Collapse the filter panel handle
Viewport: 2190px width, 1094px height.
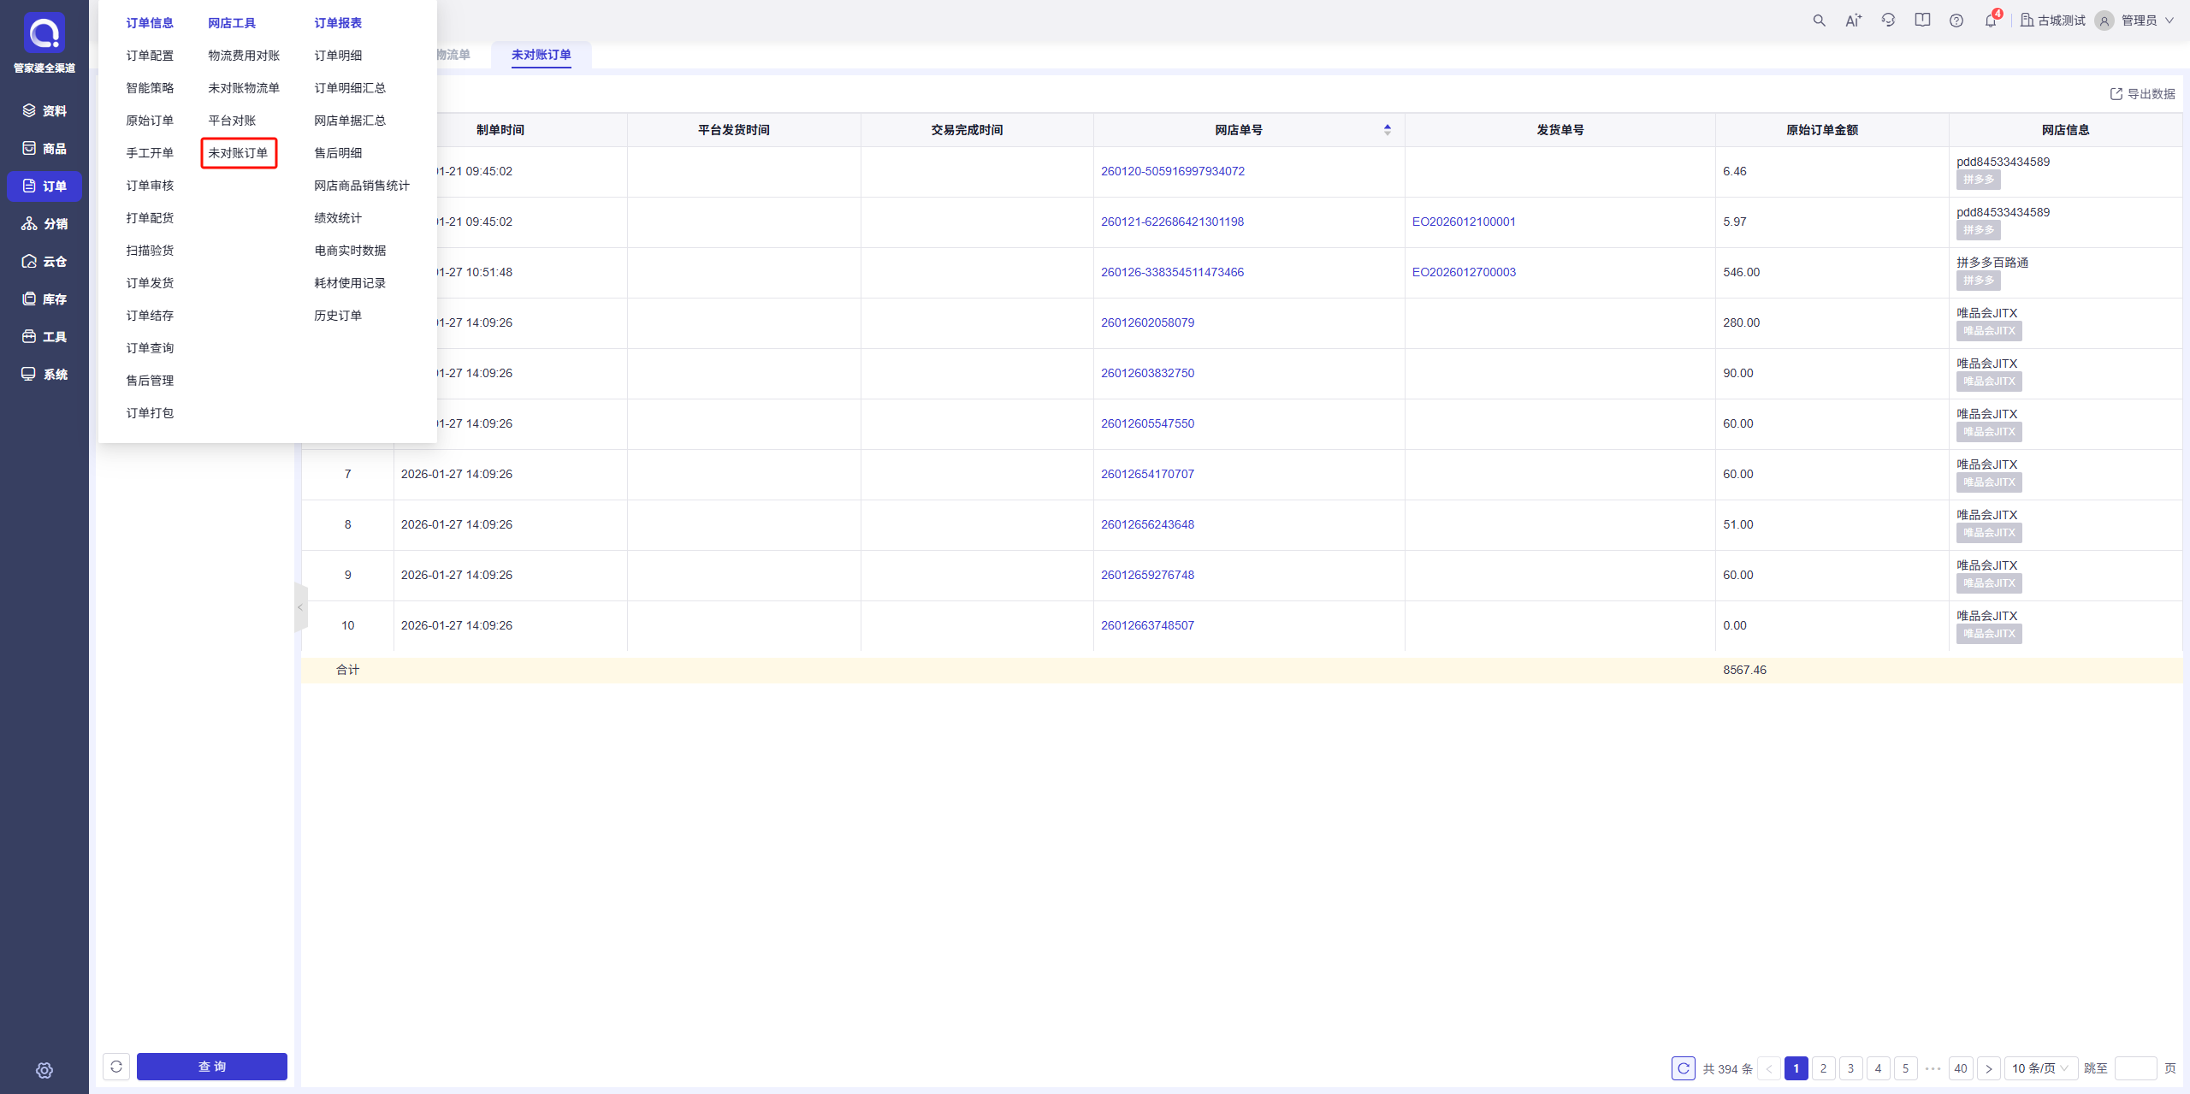click(299, 607)
